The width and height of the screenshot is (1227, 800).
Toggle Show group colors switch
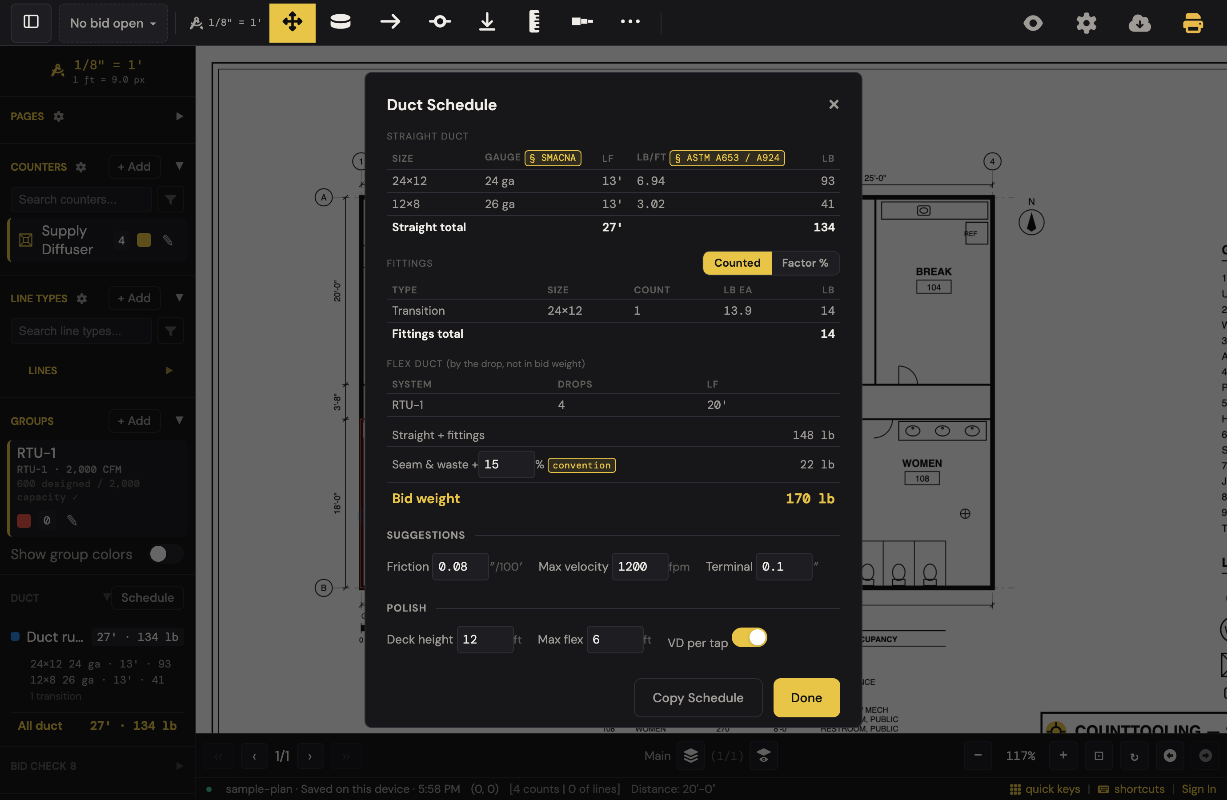(166, 554)
